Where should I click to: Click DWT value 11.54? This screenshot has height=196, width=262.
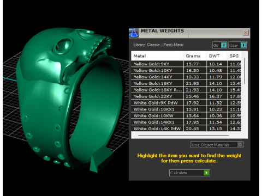coord(216,122)
